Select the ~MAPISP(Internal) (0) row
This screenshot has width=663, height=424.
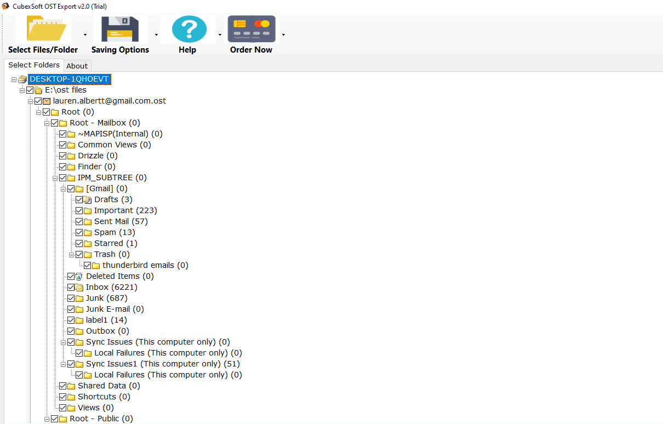coord(120,134)
